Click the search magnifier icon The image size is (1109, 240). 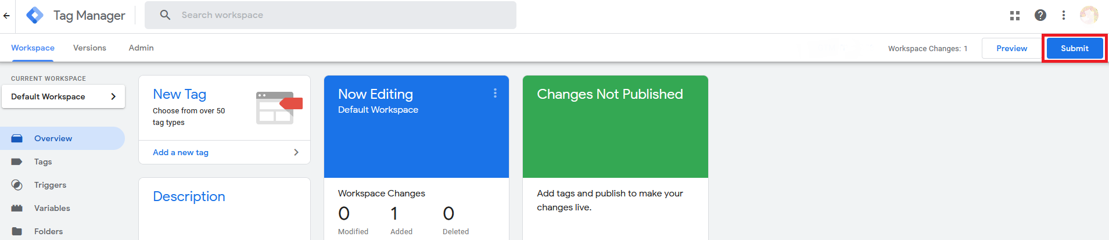pyautogui.click(x=165, y=15)
